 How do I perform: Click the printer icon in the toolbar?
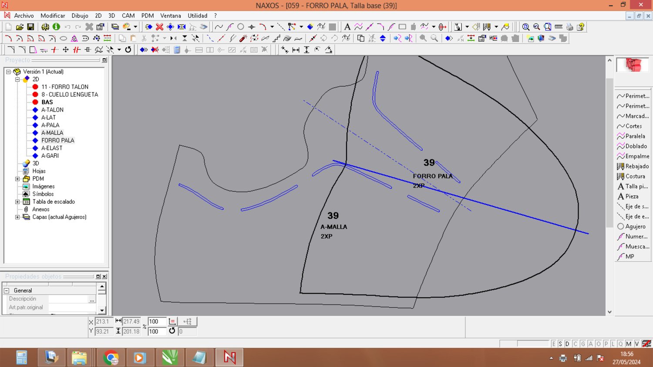coord(569,27)
